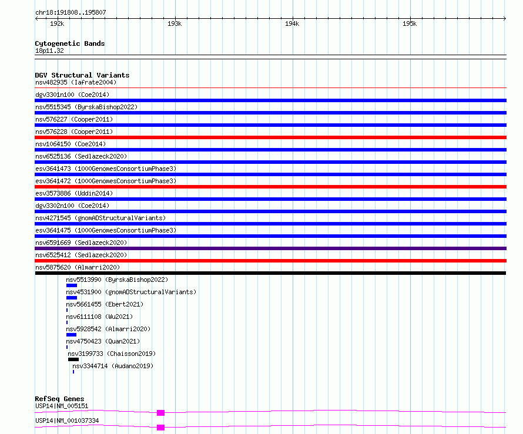The width and height of the screenshot is (523, 434).
Task: Select the dgv3301n100 (Coe2014) blue bar
Action: point(270,100)
